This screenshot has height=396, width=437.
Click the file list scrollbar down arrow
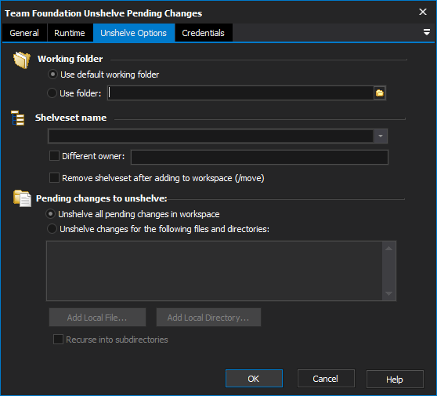(388, 293)
